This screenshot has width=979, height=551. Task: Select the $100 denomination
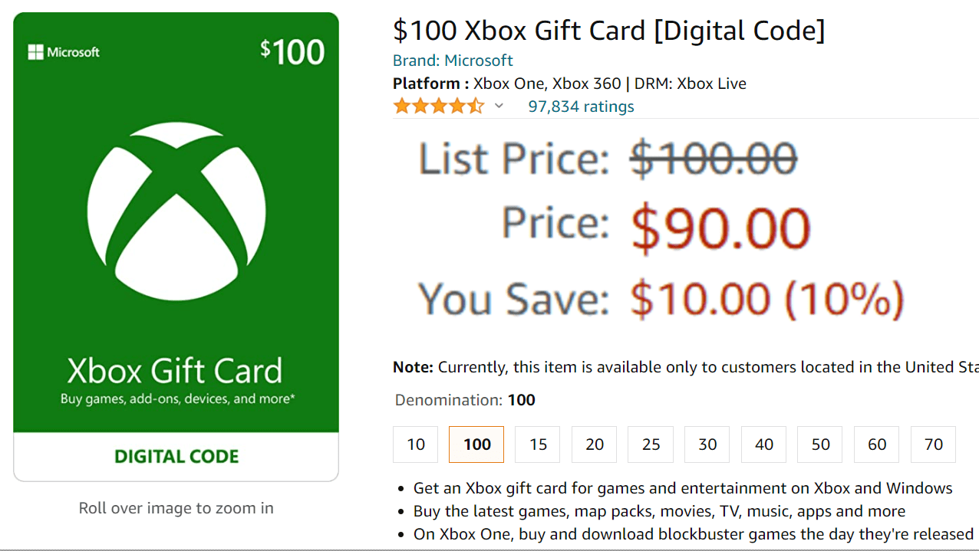[476, 444]
